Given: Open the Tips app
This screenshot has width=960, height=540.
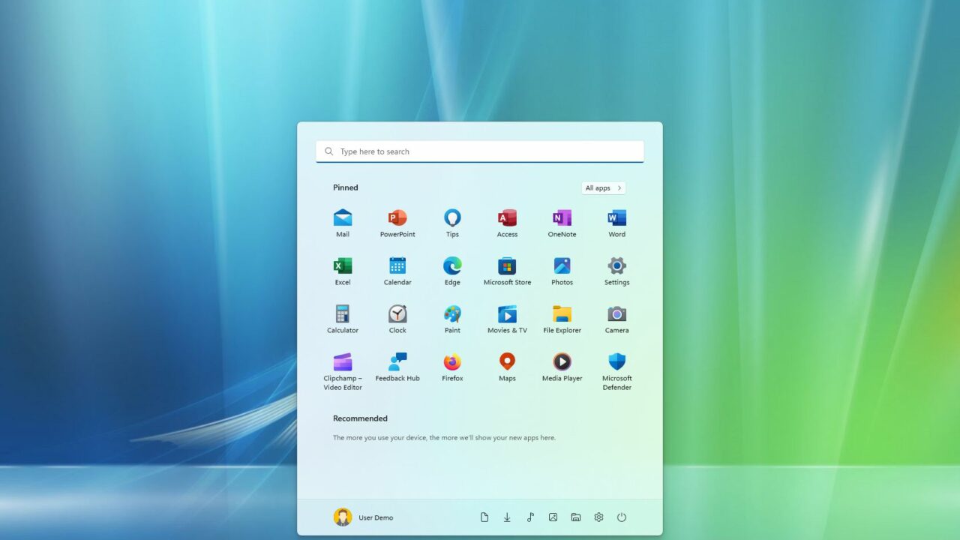Looking at the screenshot, I should coord(452,223).
